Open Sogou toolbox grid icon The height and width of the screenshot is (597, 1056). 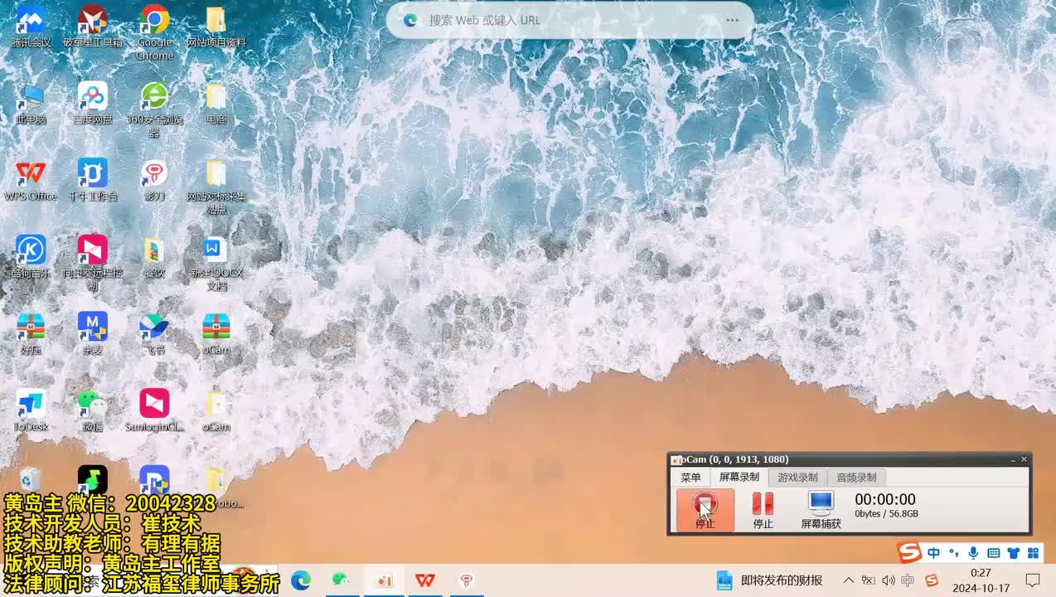pyautogui.click(x=1033, y=553)
